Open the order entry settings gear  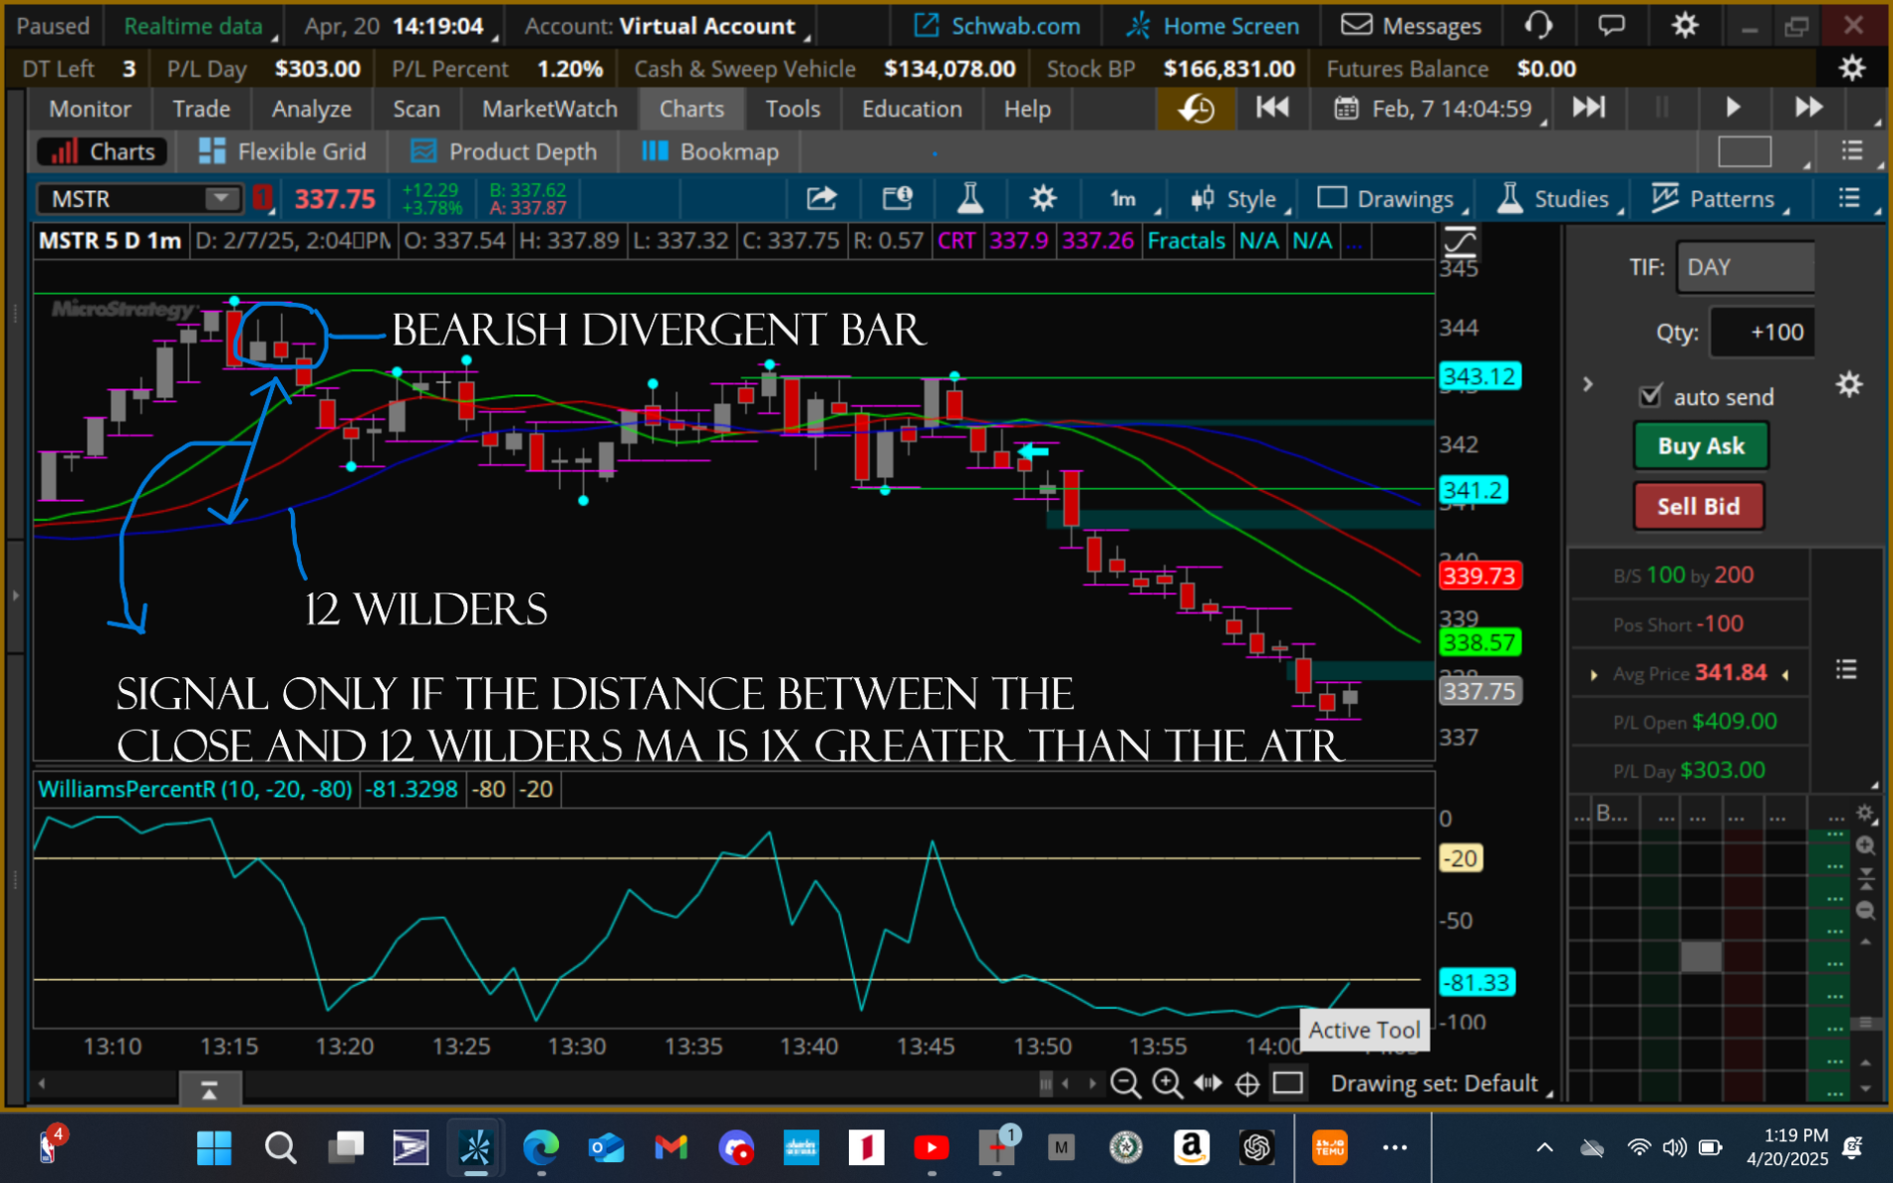tap(1849, 384)
